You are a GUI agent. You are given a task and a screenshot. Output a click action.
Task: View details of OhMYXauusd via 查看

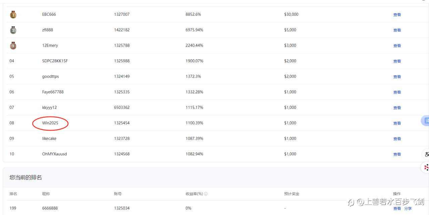pyautogui.click(x=397, y=154)
